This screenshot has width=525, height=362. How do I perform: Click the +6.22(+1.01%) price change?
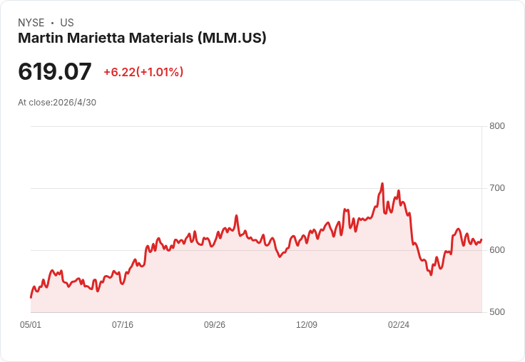coord(143,72)
